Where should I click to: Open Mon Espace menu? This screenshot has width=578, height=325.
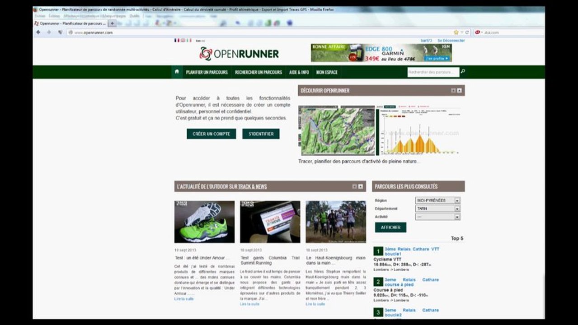327,72
